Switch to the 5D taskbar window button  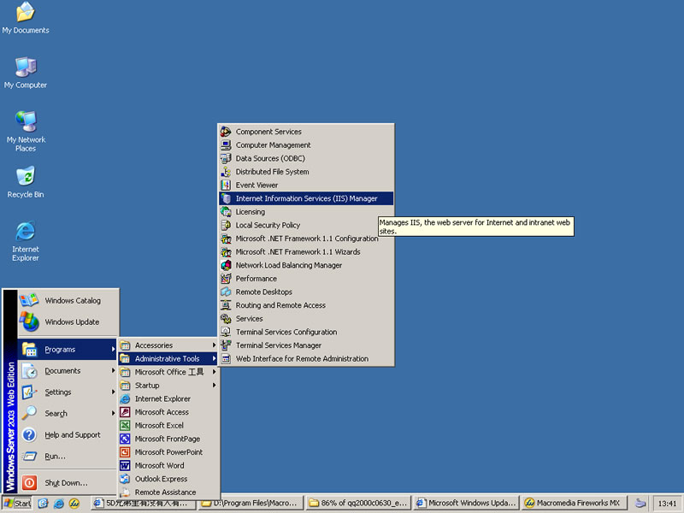pos(143,503)
